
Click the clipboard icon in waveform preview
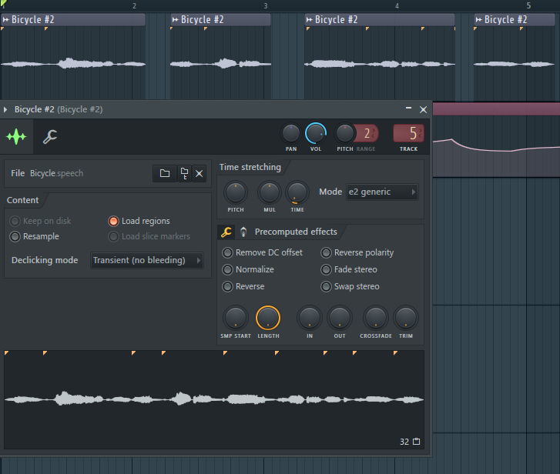coord(417,442)
